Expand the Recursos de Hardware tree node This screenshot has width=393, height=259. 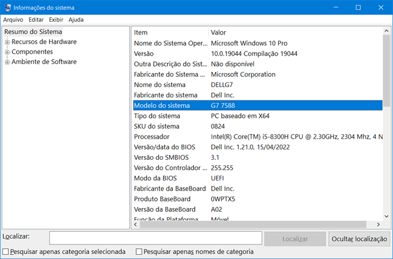click(7, 42)
